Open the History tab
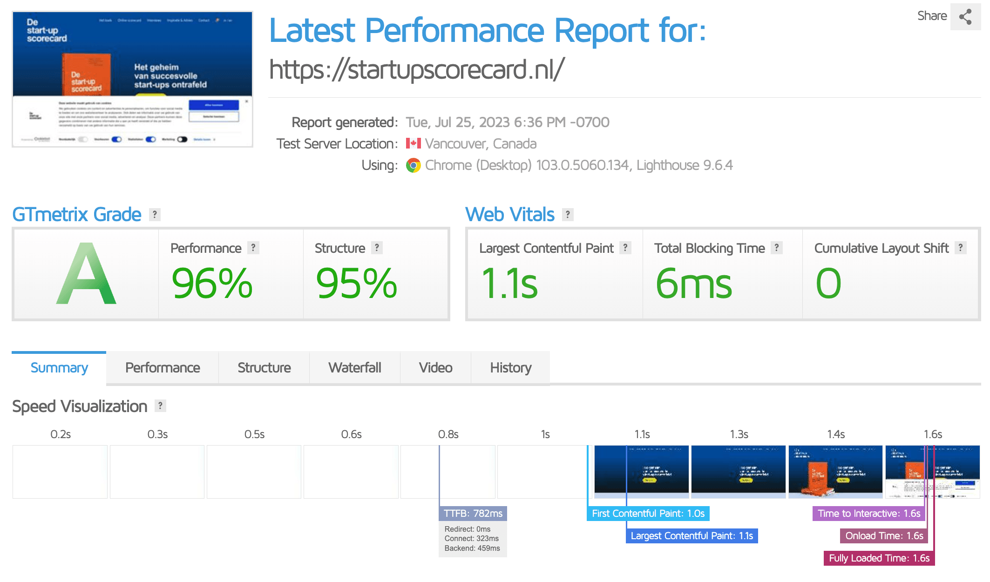 [x=510, y=368]
